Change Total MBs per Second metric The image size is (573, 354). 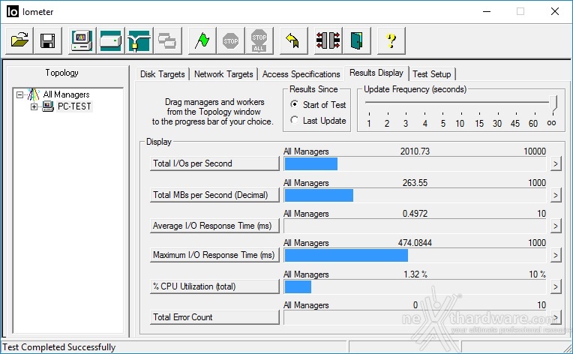214,195
